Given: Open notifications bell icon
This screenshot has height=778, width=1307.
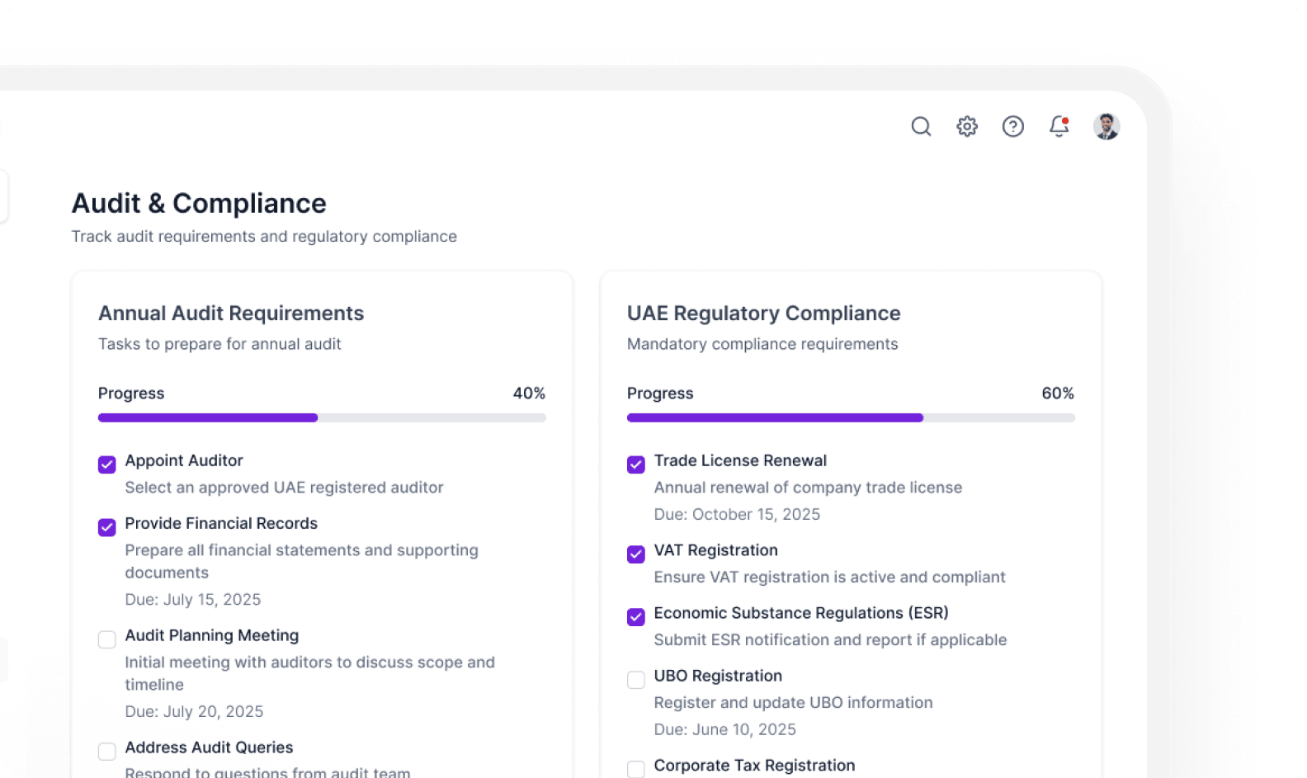Looking at the screenshot, I should pos(1059,126).
